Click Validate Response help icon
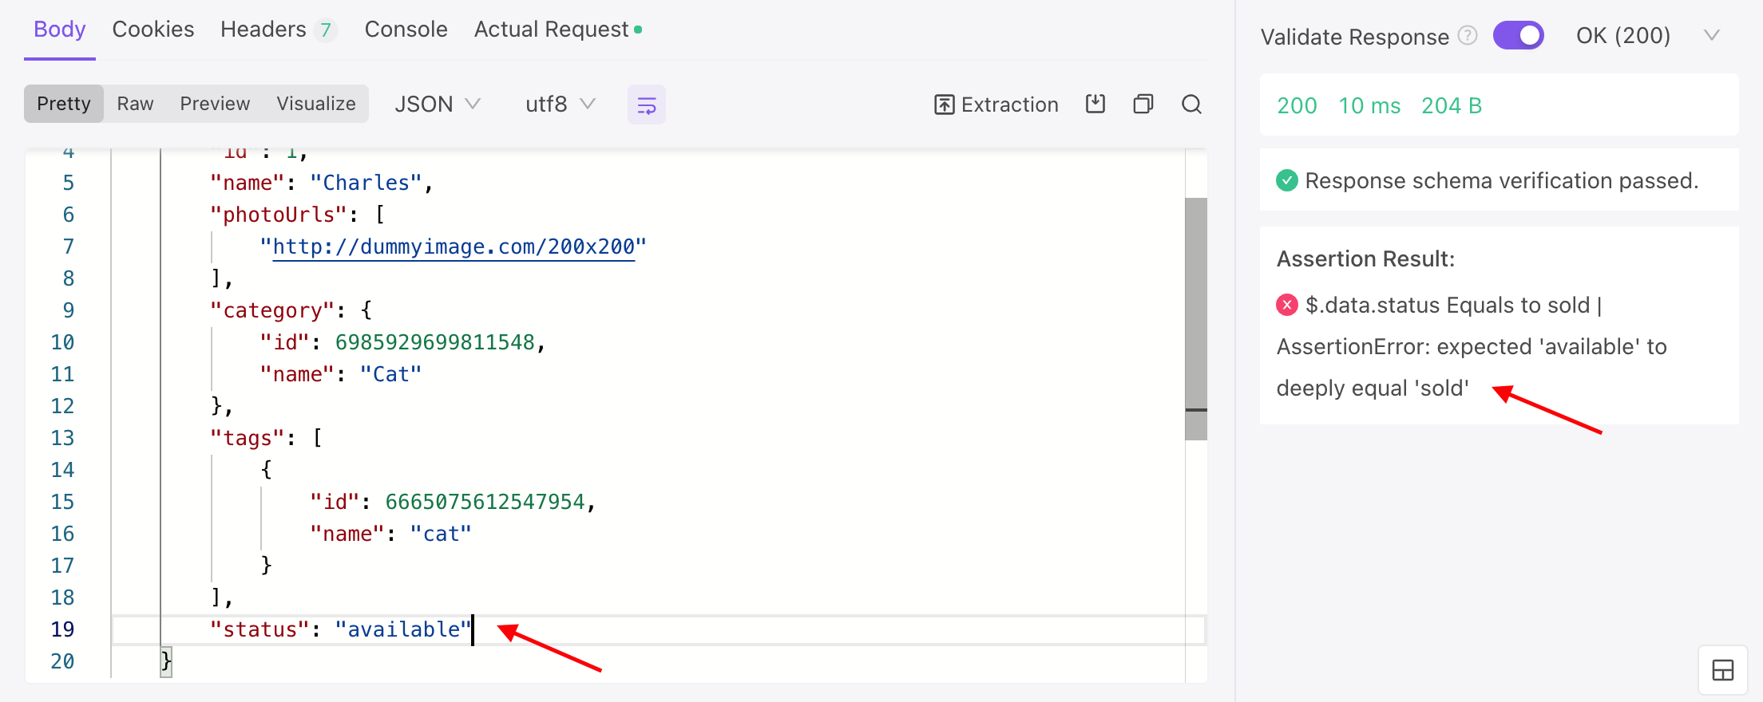1763x702 pixels. 1468,36
